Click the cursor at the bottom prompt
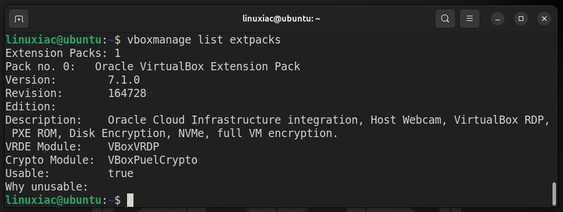The image size is (563, 212). pyautogui.click(x=130, y=200)
